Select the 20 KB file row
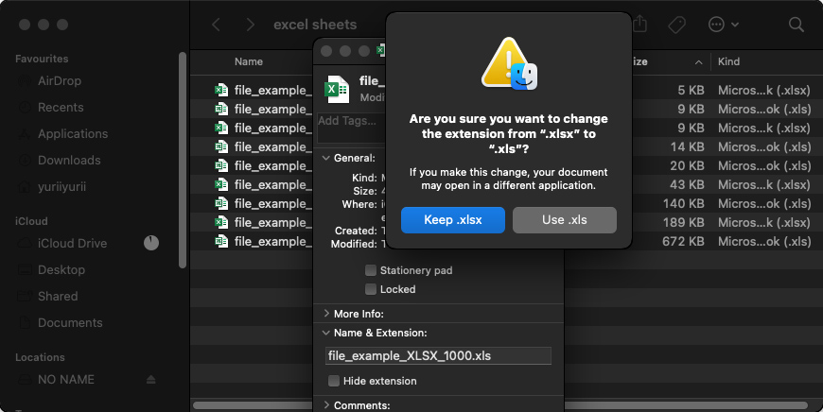This screenshot has width=823, height=412. (506, 165)
